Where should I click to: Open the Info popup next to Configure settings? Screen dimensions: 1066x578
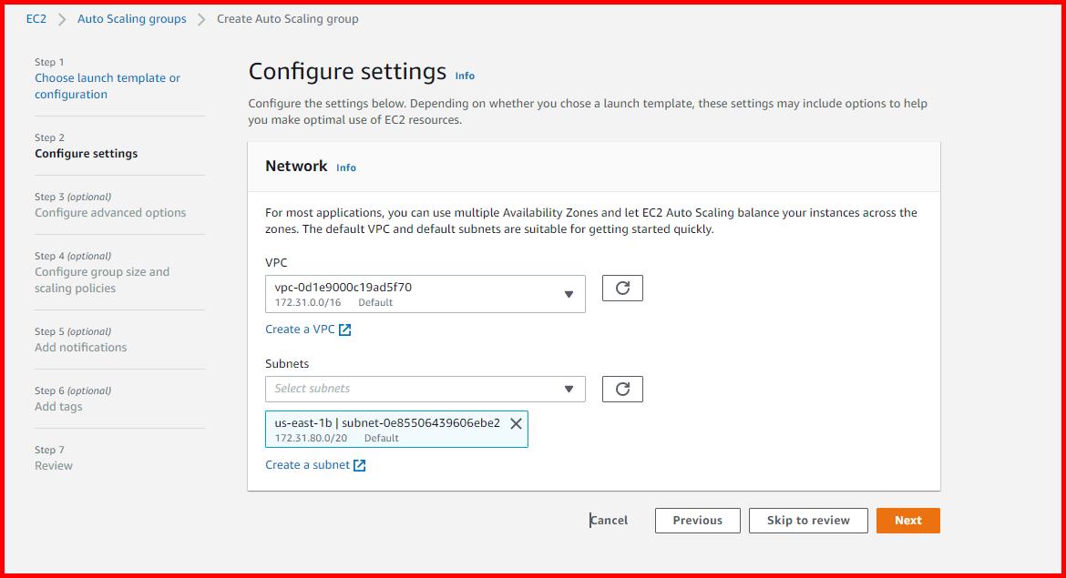coord(465,76)
